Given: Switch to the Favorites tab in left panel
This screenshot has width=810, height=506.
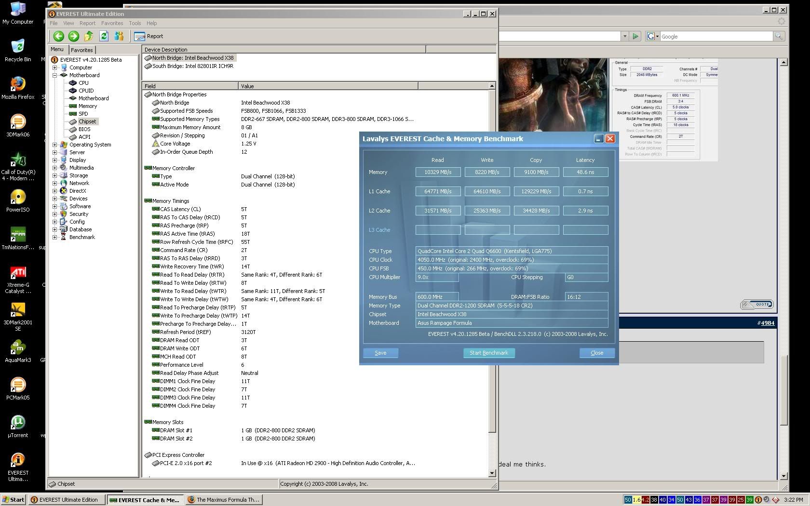Looking at the screenshot, I should click(x=82, y=50).
